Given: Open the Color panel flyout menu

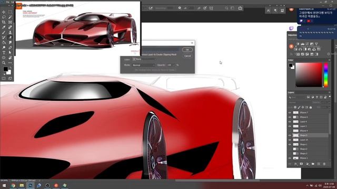Looking at the screenshot, I should (x=329, y=60).
